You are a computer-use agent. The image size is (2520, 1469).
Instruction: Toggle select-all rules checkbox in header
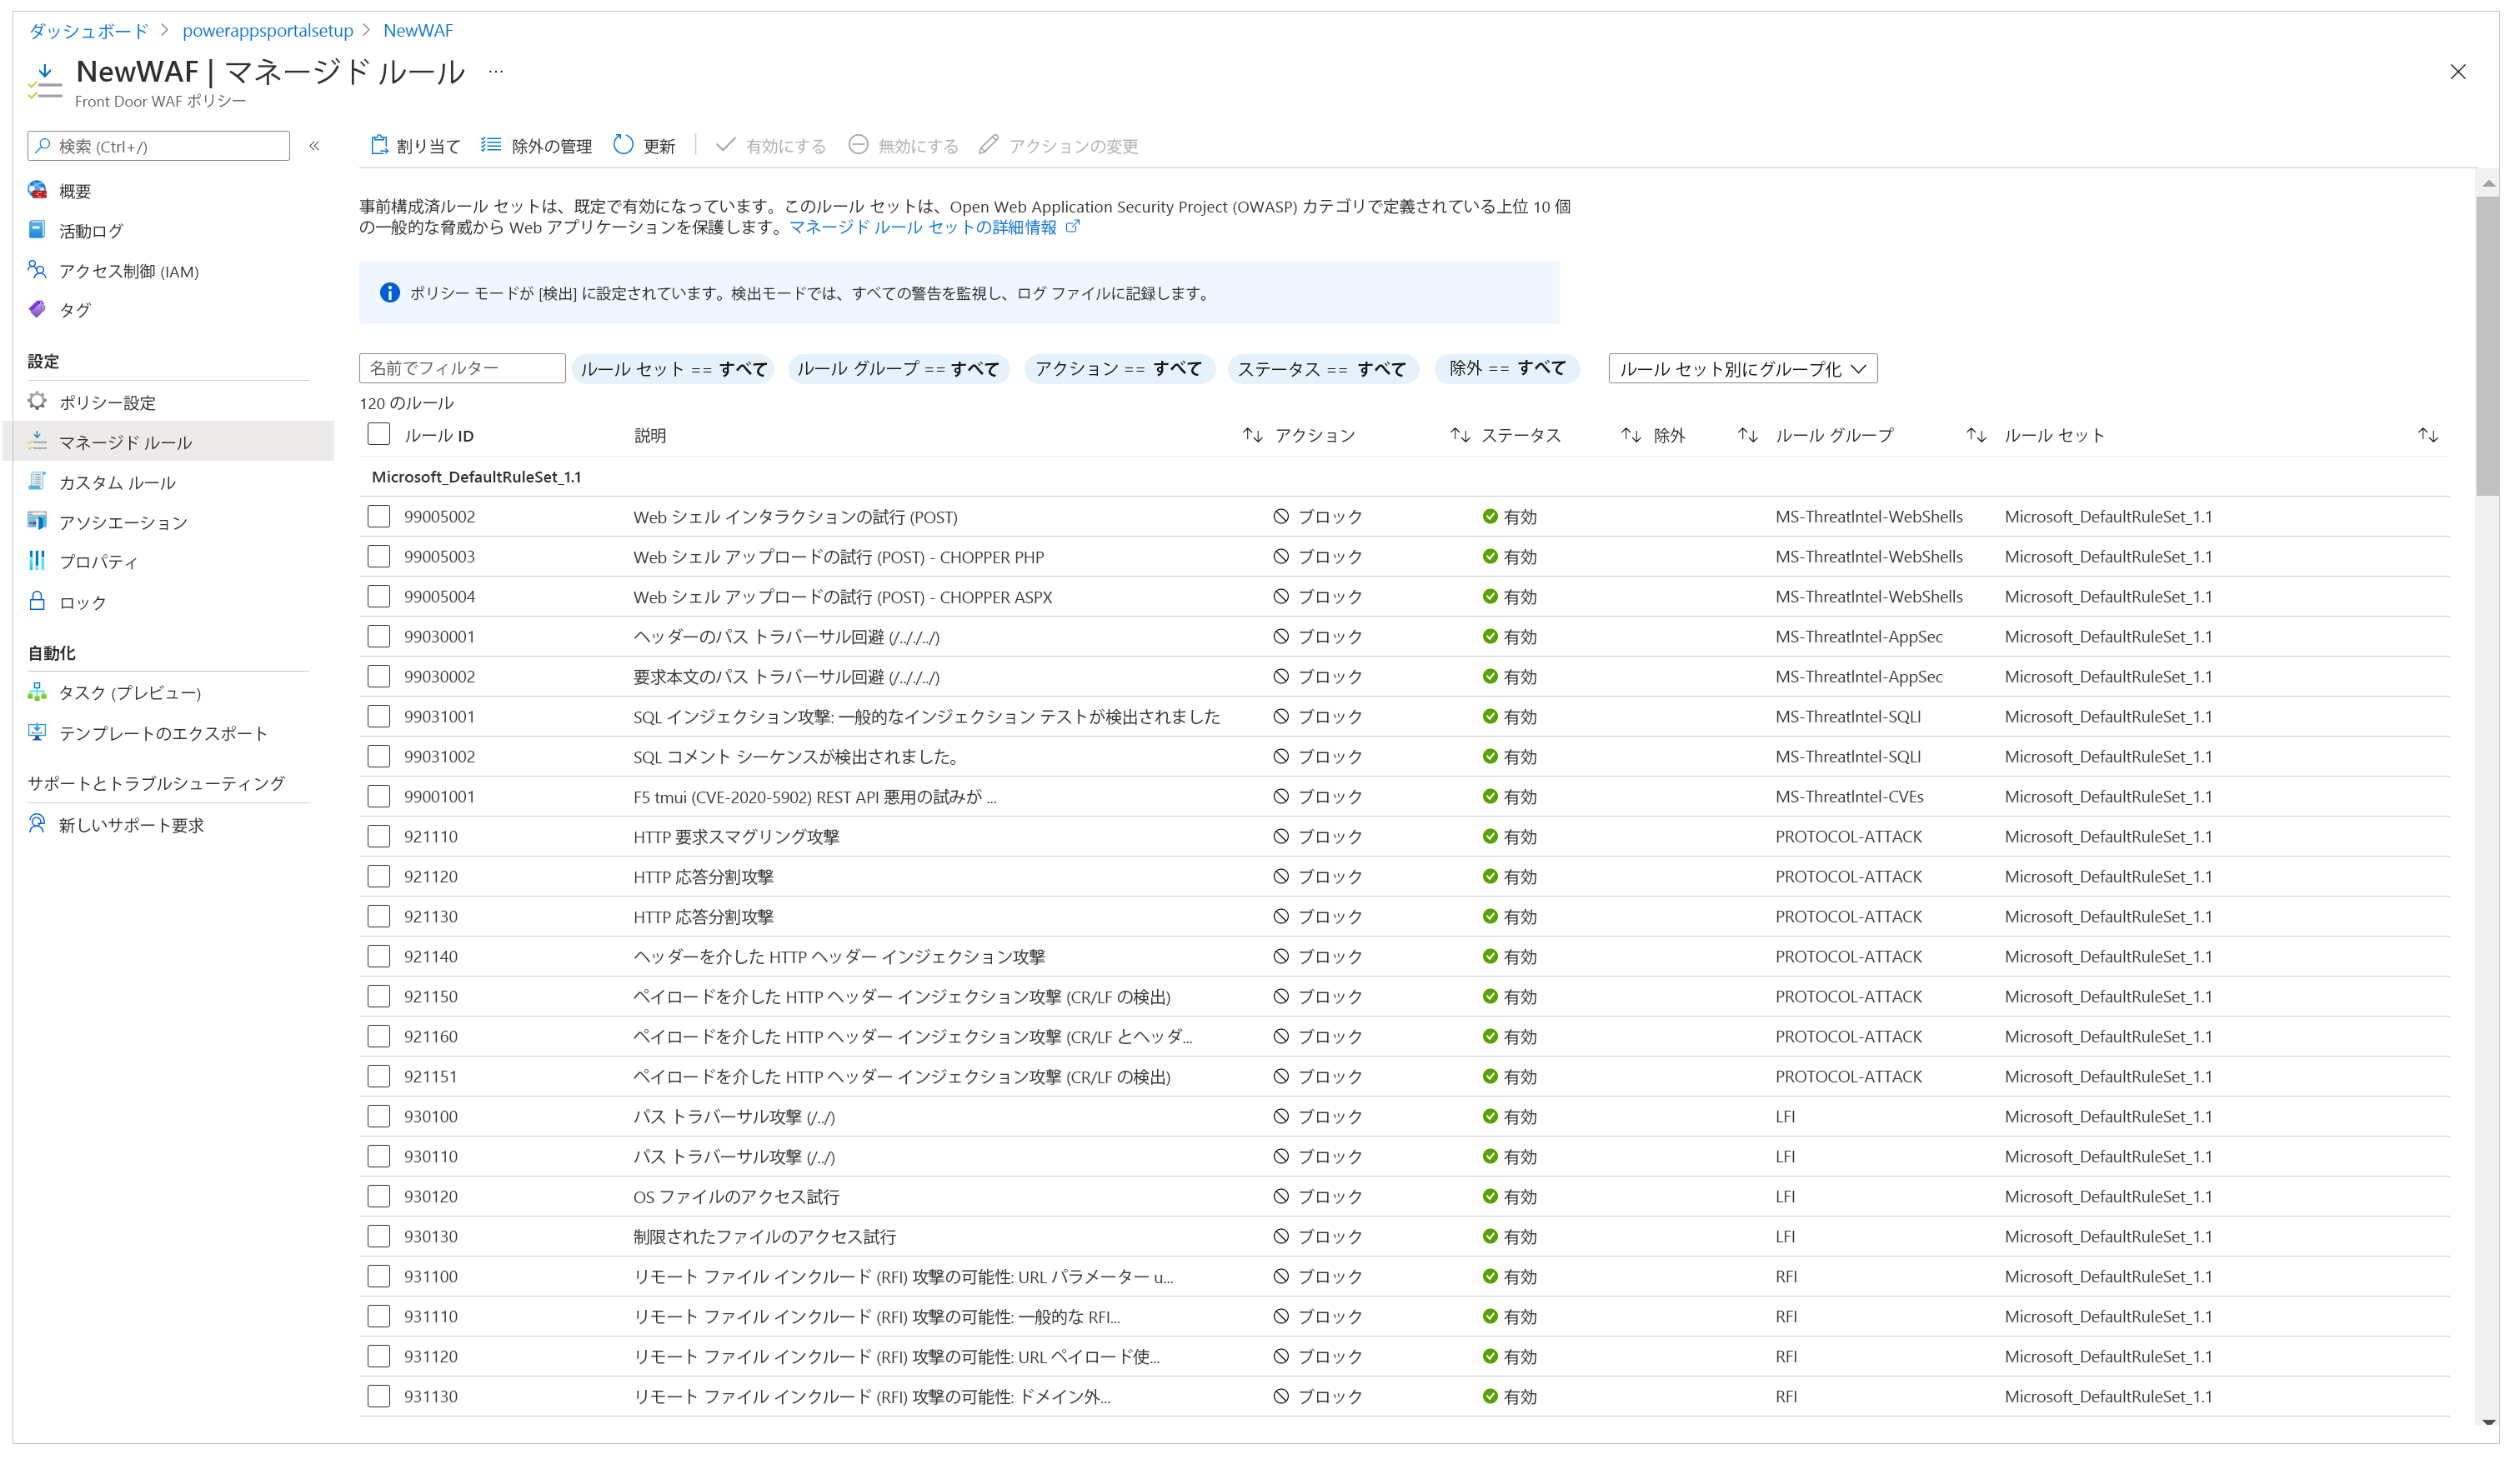[378, 434]
